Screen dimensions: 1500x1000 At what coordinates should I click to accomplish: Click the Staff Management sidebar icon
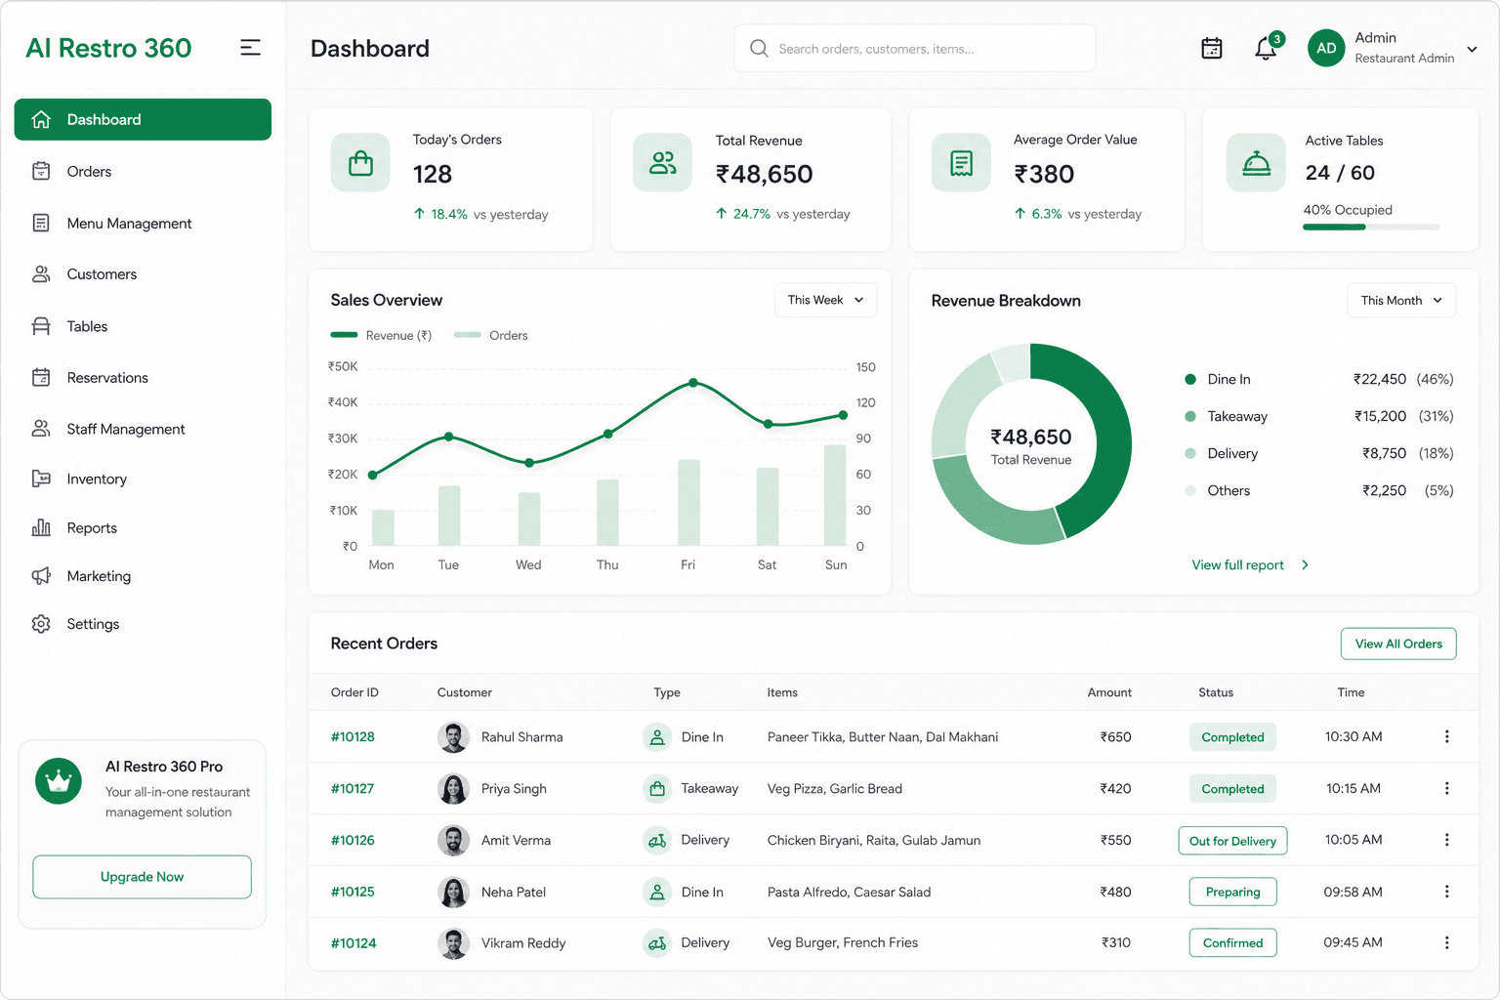click(41, 429)
